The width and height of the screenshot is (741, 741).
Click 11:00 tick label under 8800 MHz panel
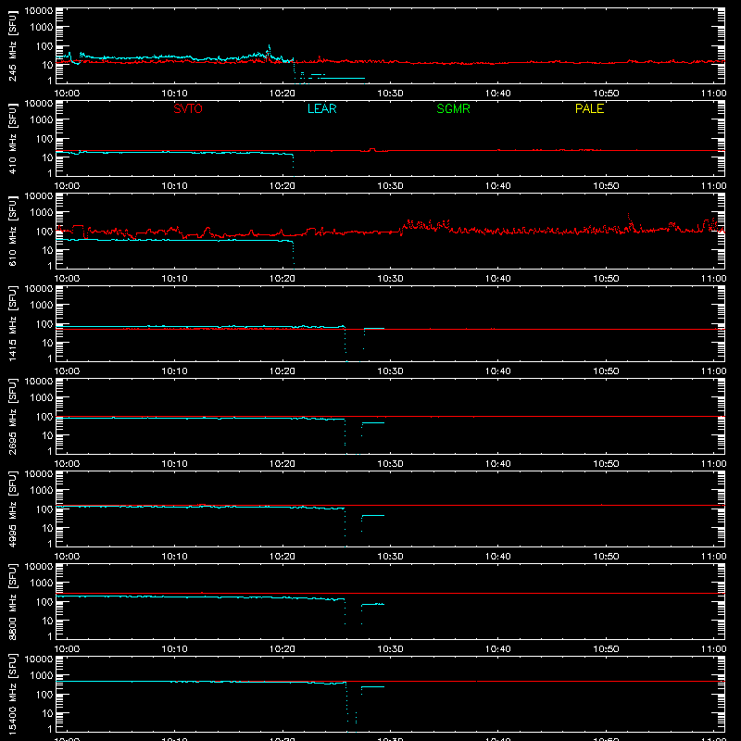713,649
